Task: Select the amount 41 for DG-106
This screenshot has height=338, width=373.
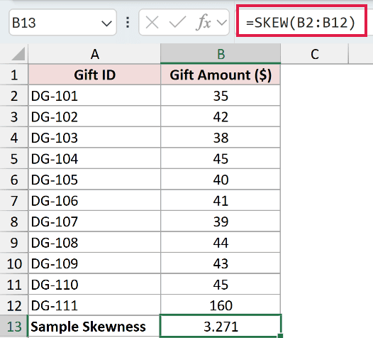Action: tap(221, 200)
